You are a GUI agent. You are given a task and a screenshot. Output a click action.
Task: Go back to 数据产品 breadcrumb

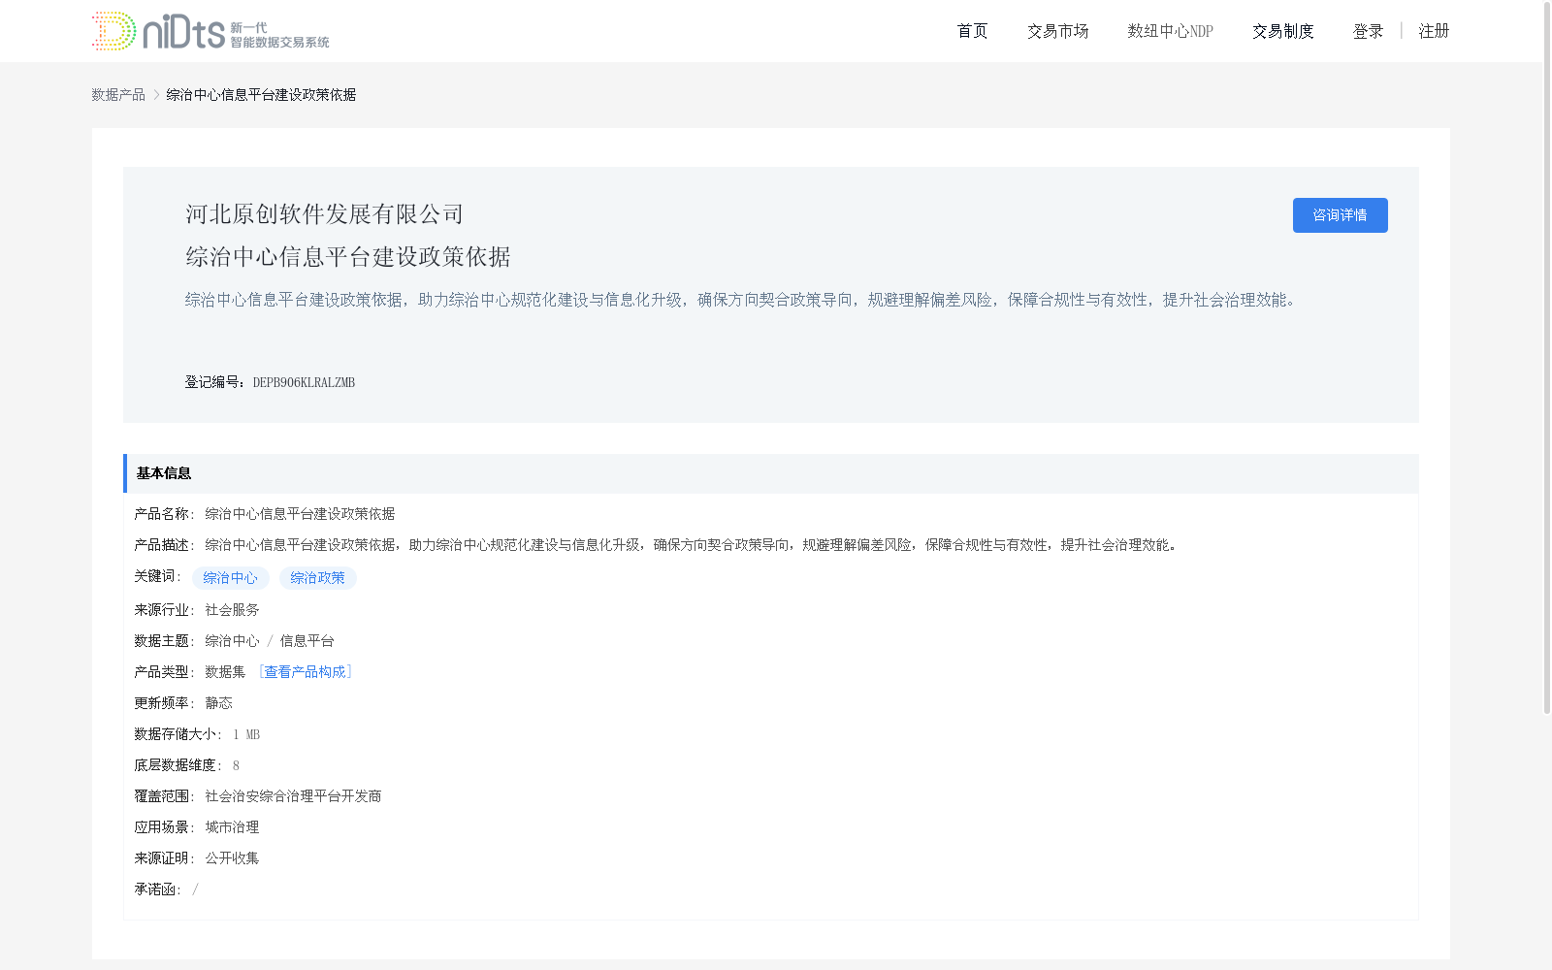(118, 94)
